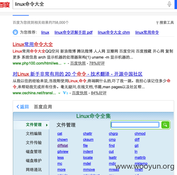Select the 磁盘管理 category

point(34,152)
